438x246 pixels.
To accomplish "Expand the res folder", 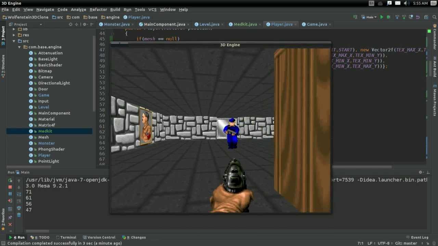I will 14,35.
